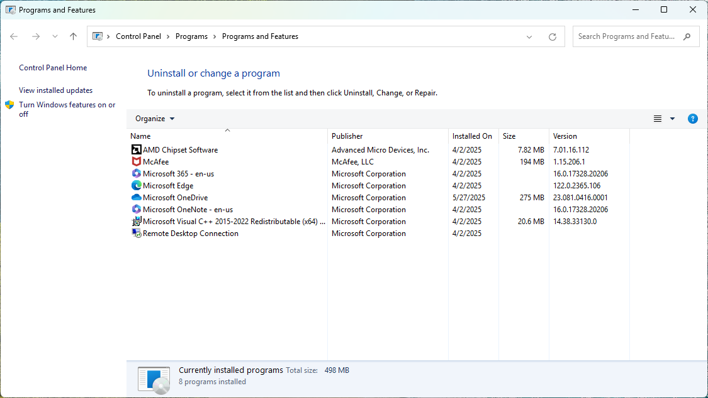Click the Microsoft Edge icon in list
This screenshot has height=398, width=708.
pos(137,186)
